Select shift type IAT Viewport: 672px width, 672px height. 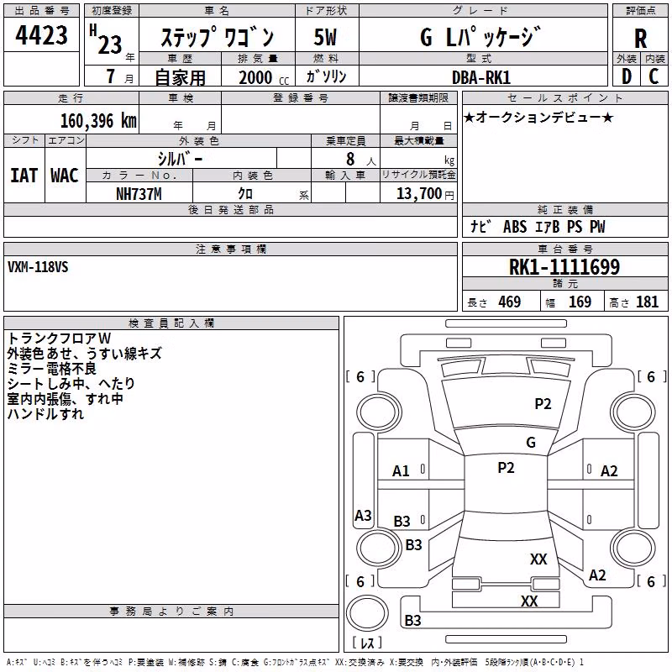tap(24, 176)
